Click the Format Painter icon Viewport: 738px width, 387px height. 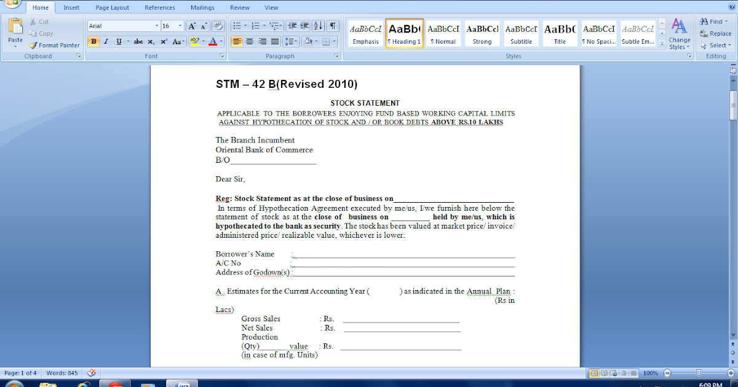pyautogui.click(x=32, y=45)
